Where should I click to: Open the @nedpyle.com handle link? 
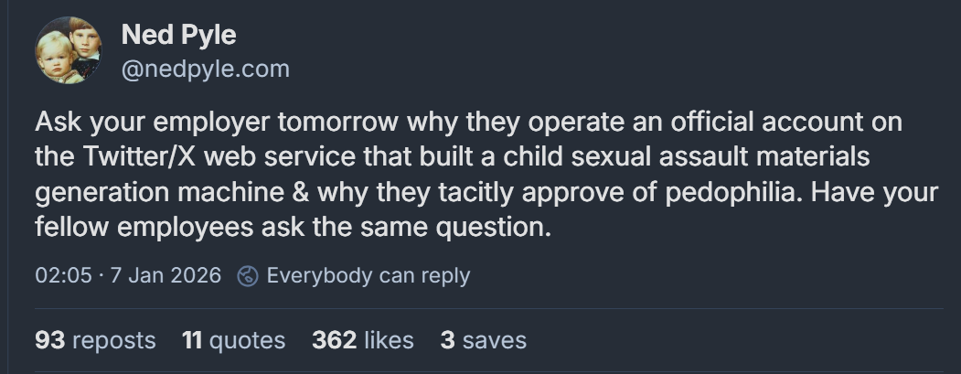pos(205,69)
